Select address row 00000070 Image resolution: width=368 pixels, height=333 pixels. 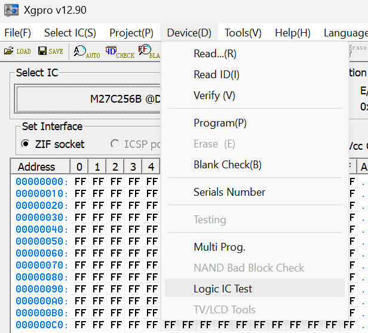pyautogui.click(x=42, y=265)
